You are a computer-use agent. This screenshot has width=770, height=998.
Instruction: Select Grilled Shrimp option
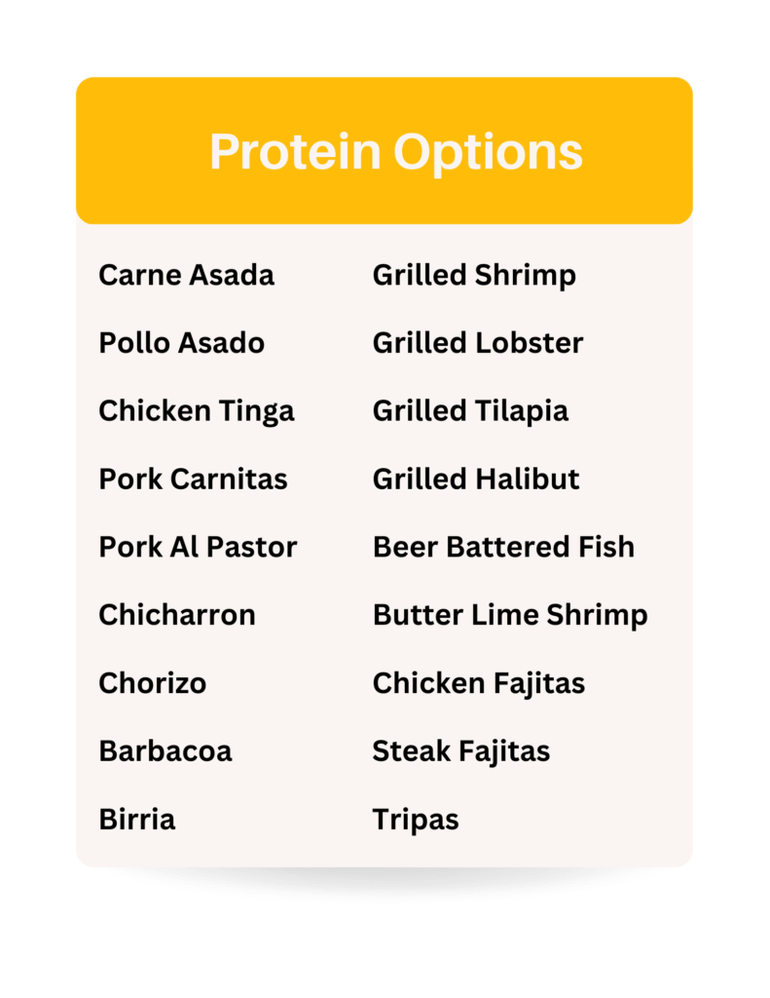point(474,276)
